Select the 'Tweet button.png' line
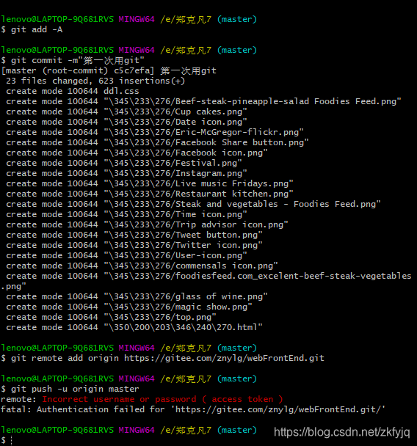This screenshot has width=417, height=446. 134,235
